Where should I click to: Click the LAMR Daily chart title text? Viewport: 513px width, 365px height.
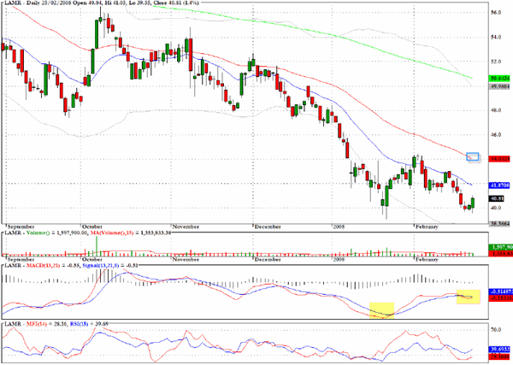click(102, 3)
